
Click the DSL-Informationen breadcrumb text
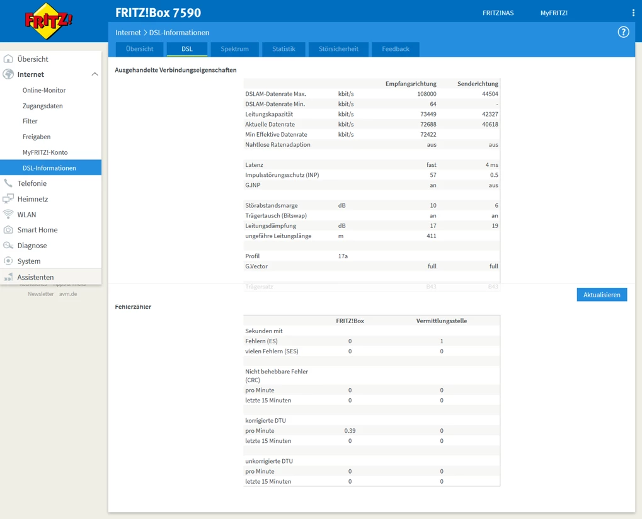179,32
